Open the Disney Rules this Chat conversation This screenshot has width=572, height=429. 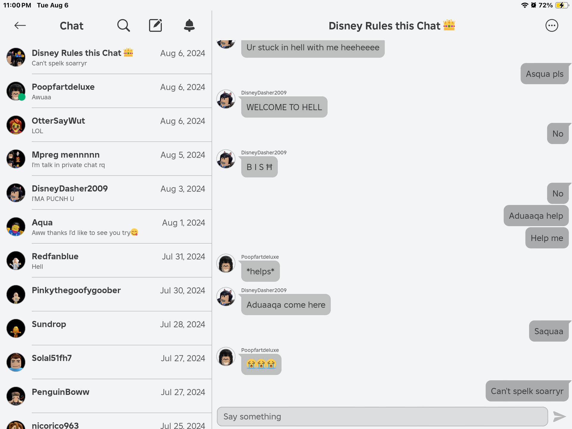coord(106,57)
